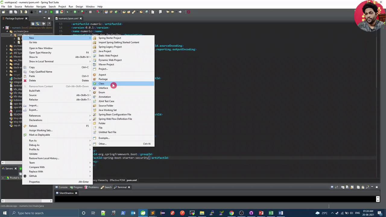Toggle Link with Editor in Package Explorer

point(37,24)
